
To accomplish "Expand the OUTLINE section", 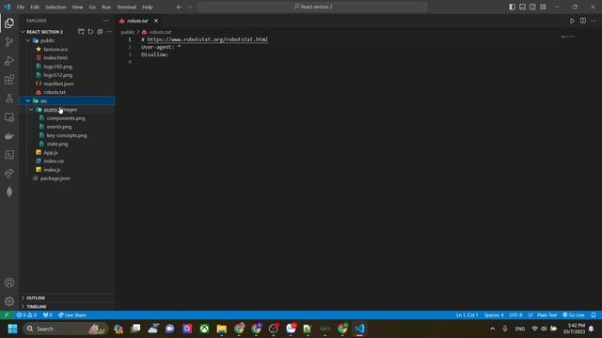I will (67, 298).
